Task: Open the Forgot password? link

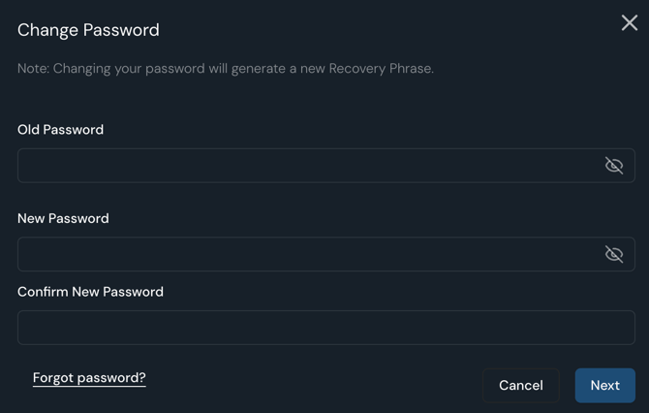Action: tap(89, 378)
